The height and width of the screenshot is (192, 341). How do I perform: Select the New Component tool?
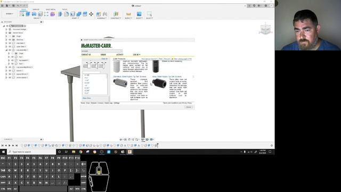pos(99,14)
